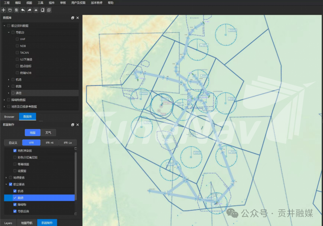The width and height of the screenshot is (323, 226).
Task: Click the paste clipboard toolbar icon
Action: pyautogui.click(x=49, y=10)
